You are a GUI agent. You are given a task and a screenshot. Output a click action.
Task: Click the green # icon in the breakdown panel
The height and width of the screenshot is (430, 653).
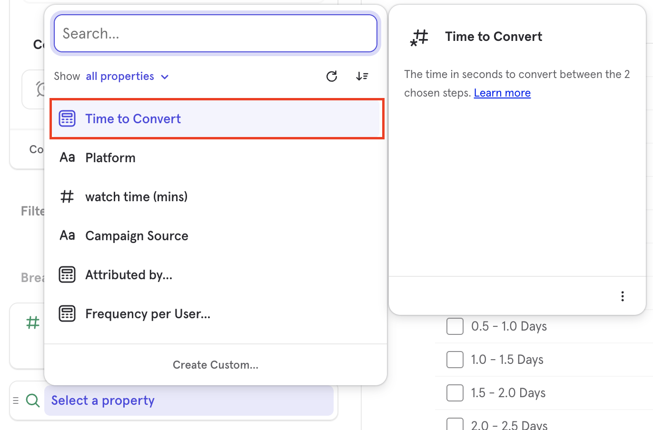(32, 322)
